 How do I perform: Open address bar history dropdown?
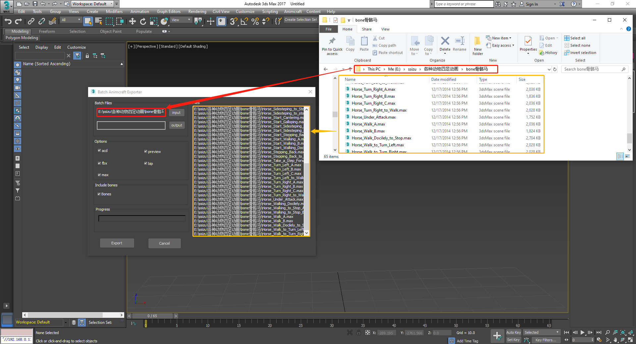click(x=549, y=69)
